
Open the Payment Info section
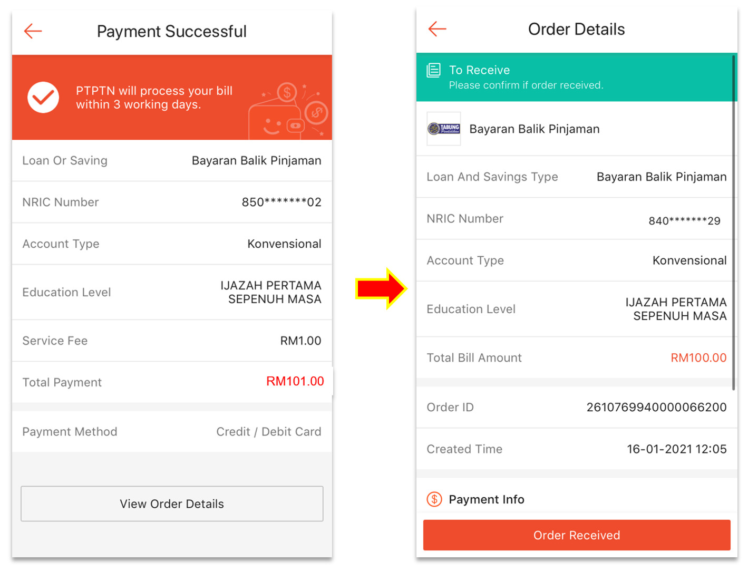486,499
